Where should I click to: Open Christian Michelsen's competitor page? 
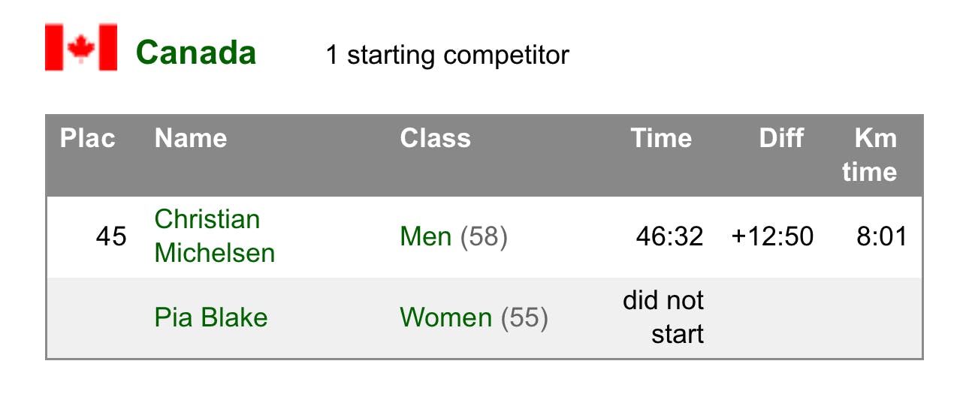tap(215, 236)
